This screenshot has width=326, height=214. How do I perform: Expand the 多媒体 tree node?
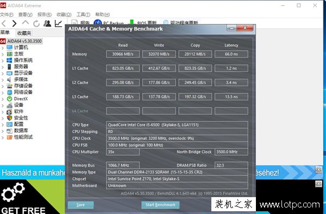3,80
